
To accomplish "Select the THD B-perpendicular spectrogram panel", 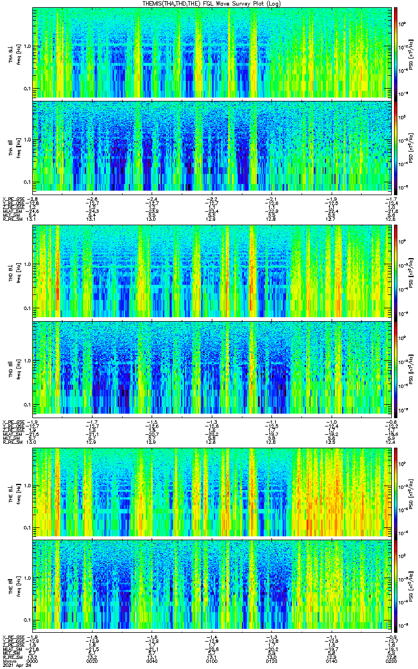I will 212,272.
